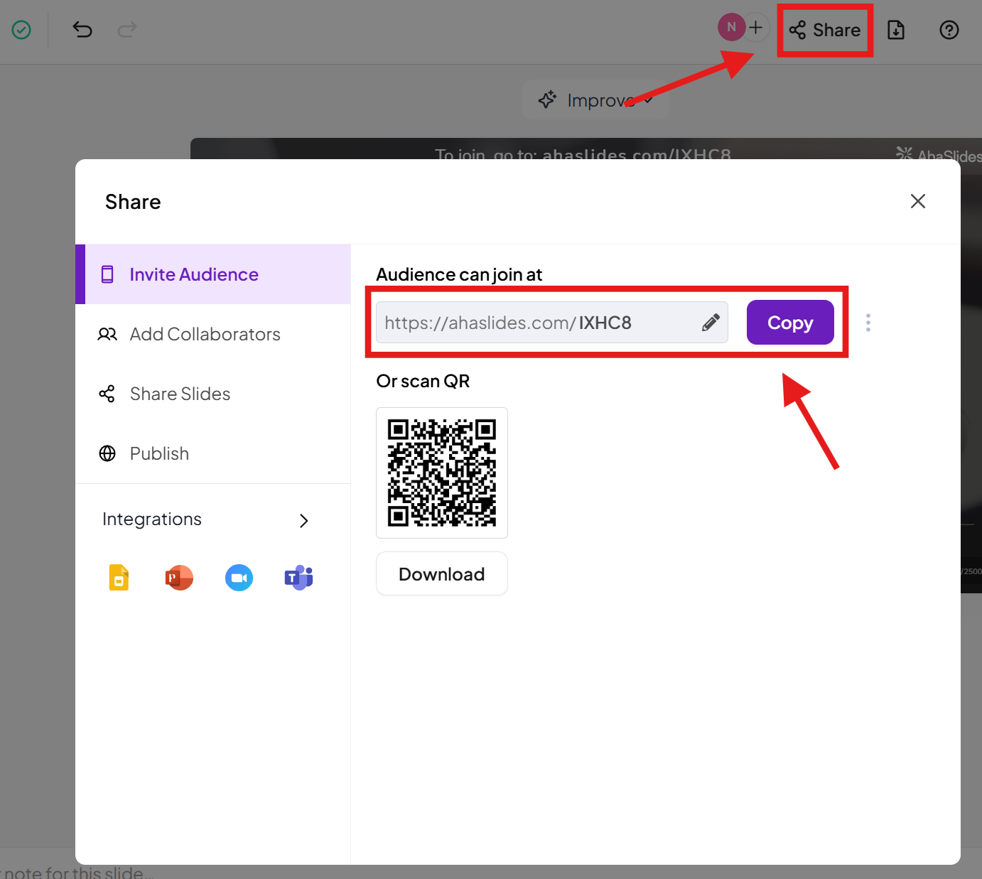Open the Microsoft Teams integration icon
Image resolution: width=982 pixels, height=879 pixels.
[x=299, y=578]
